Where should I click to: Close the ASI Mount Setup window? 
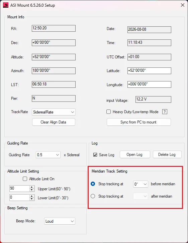[183, 5]
